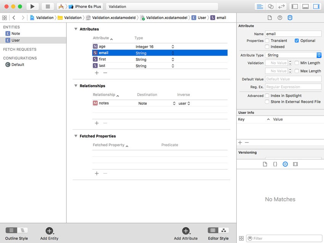Click the Regular Expression field
Viewport: 324px width, 243px height.
click(x=293, y=87)
